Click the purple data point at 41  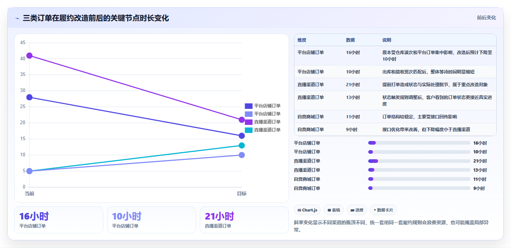30,56
